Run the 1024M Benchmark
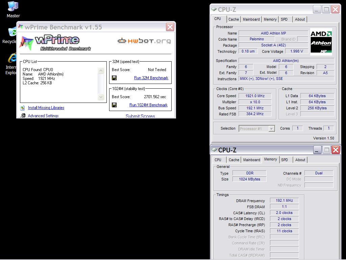Screen dimensions: 346x260 149,105
